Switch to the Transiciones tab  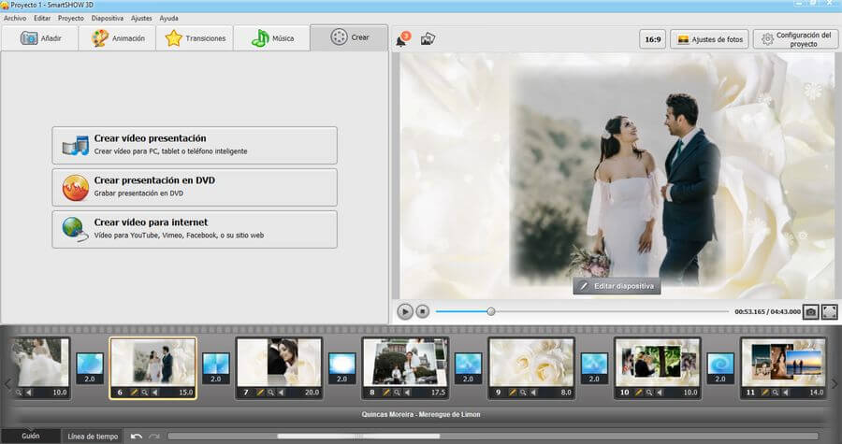(195, 38)
